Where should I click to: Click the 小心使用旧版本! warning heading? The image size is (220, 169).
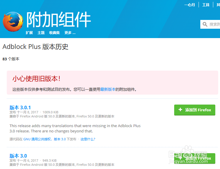pos(36,78)
